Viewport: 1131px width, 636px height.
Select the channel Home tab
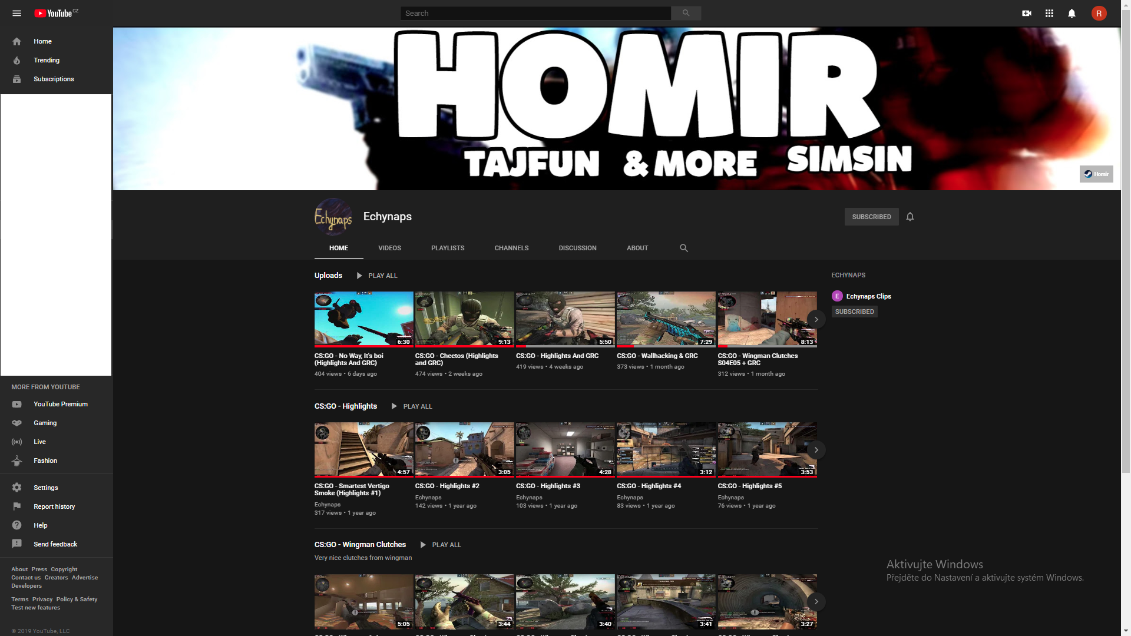[339, 248]
